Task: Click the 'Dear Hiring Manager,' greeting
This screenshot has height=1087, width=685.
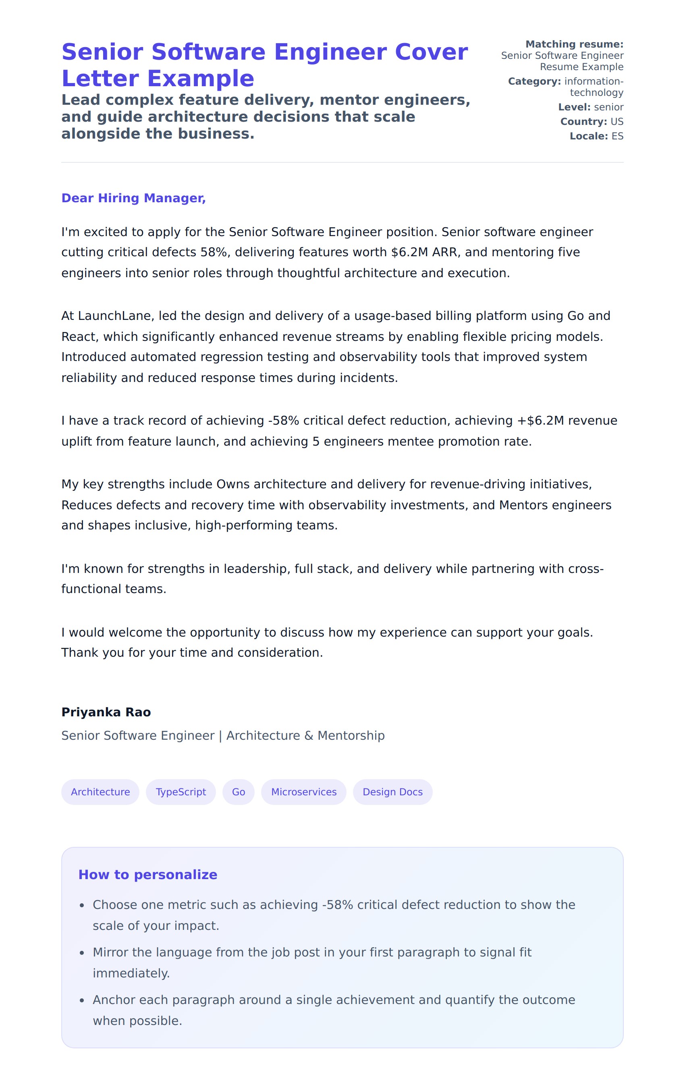Action: [134, 198]
